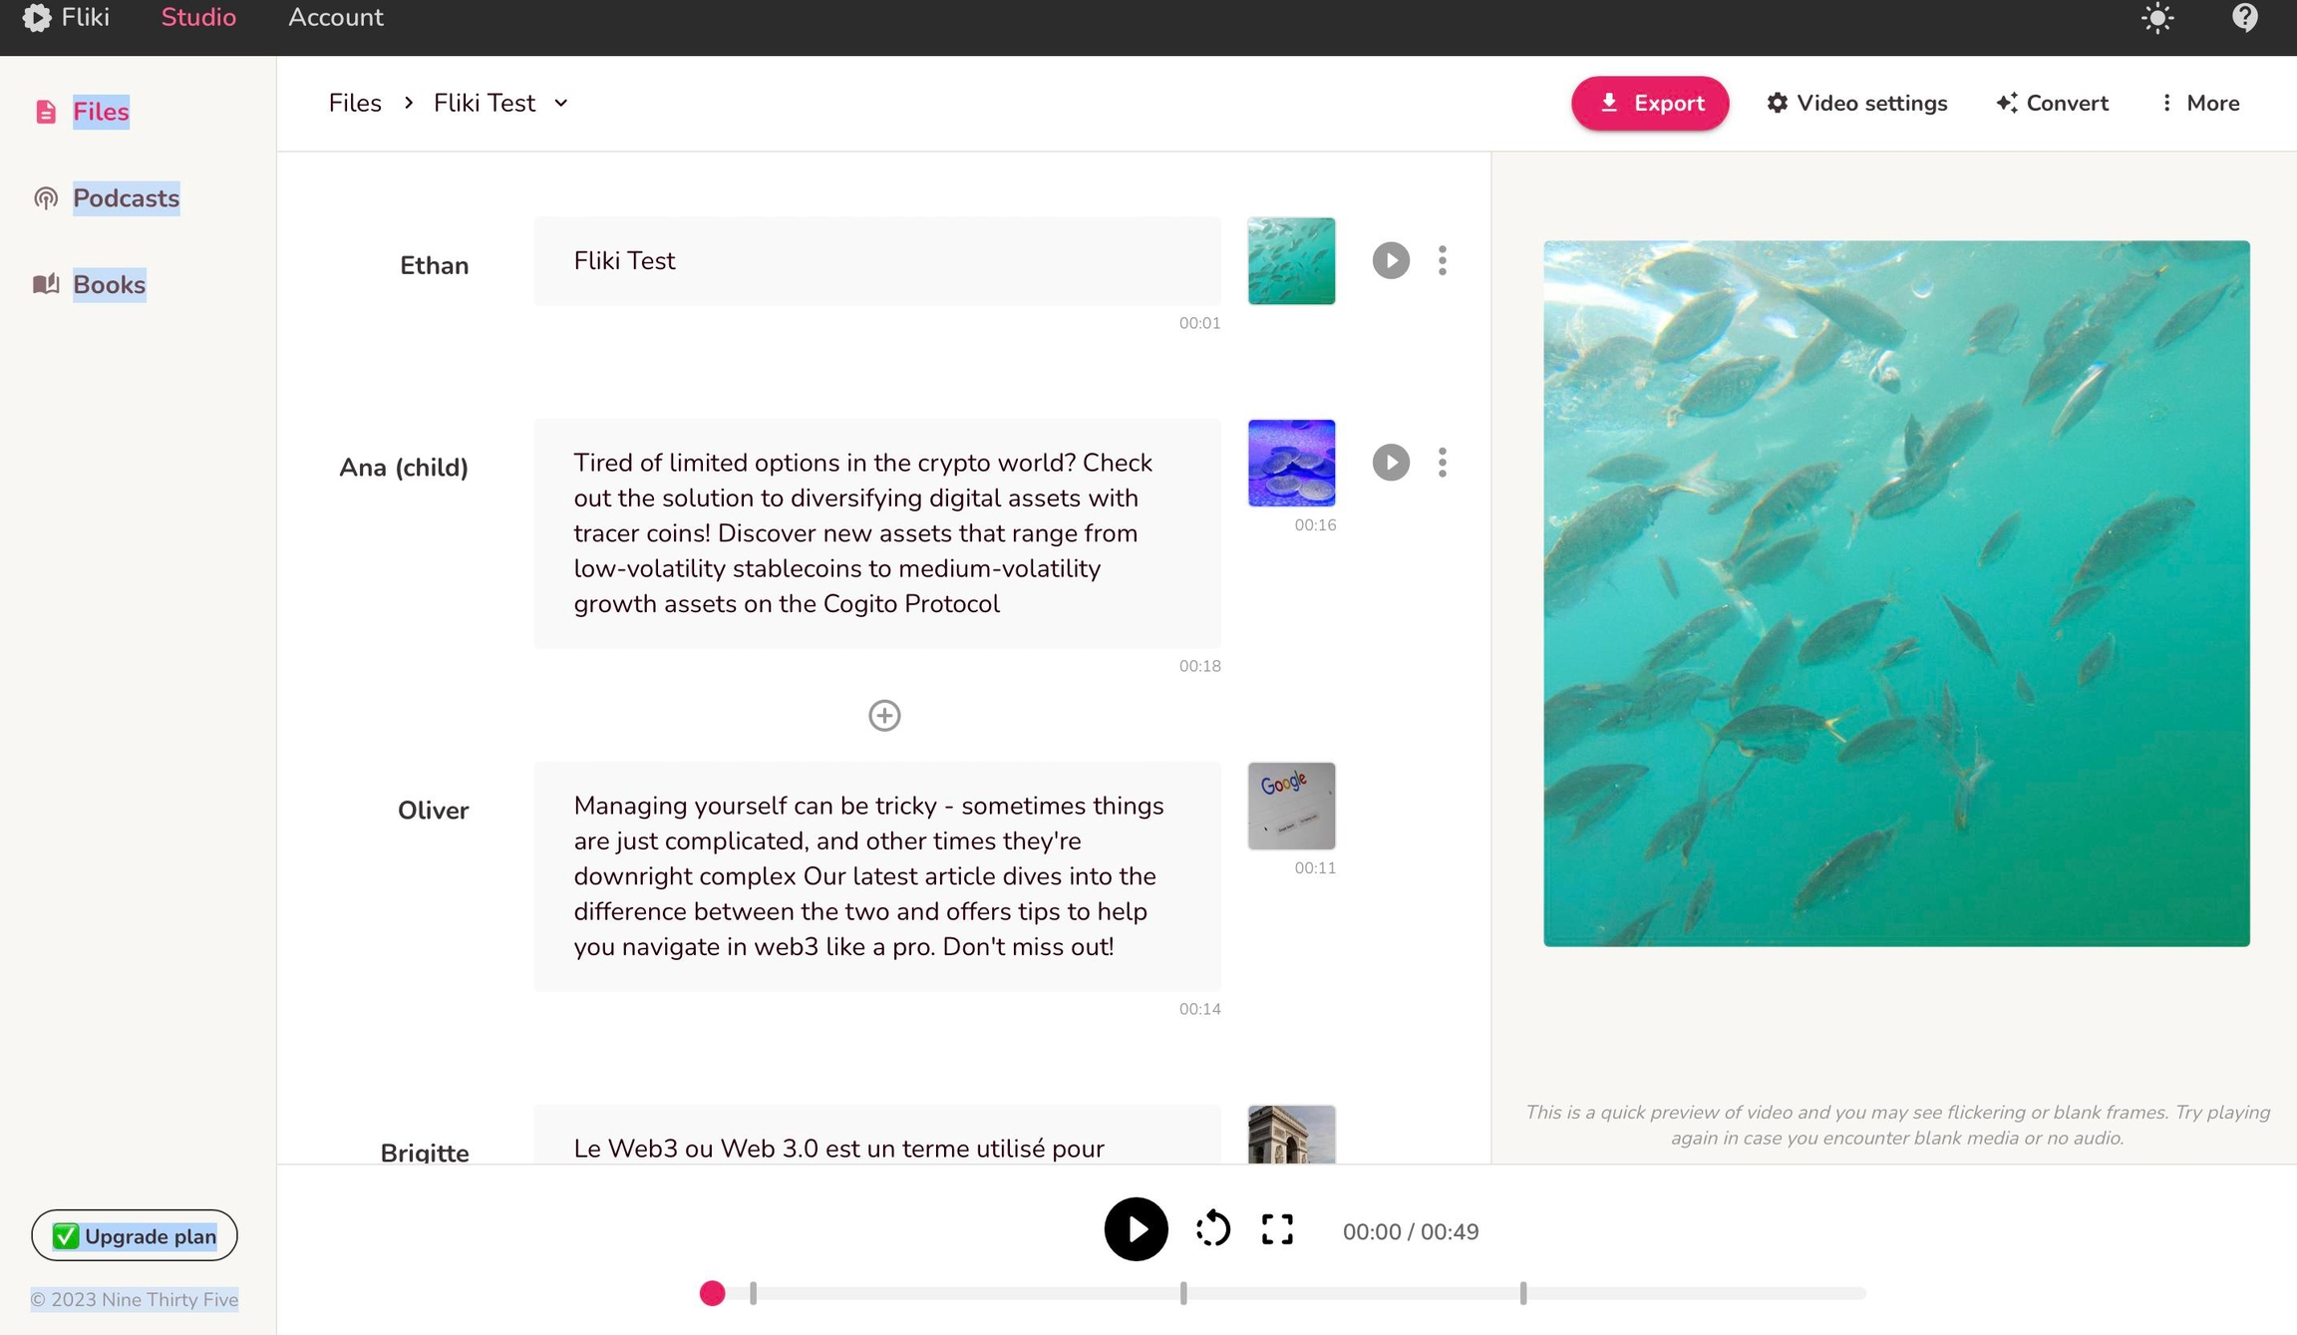2297x1335 pixels.
Task: Click the Convert sparkle button
Action: click(2053, 104)
